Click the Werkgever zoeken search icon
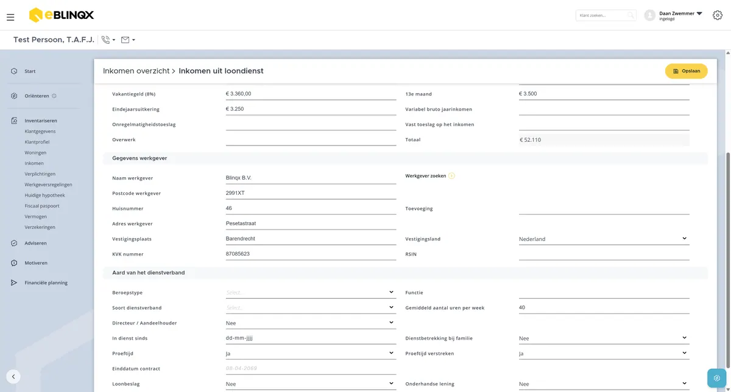This screenshot has width=731, height=392. 451,176
